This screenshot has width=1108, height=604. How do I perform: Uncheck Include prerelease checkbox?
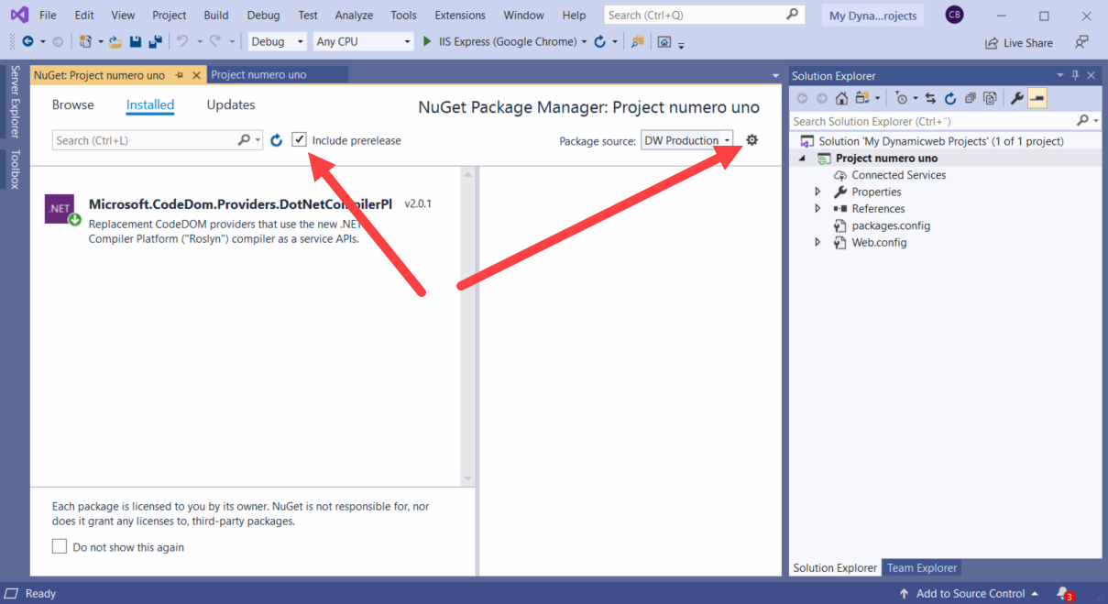pyautogui.click(x=299, y=139)
